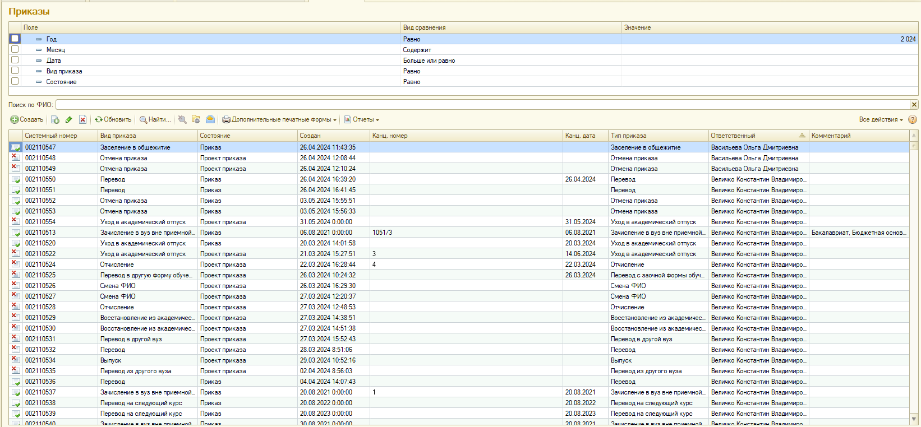Image resolution: width=921 pixels, height=427 pixels.
Task: Enable the Месяц filter checkbox
Action: click(x=15, y=49)
